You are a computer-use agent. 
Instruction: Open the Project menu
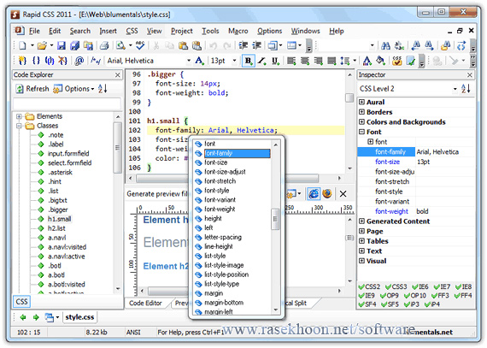pos(182,31)
